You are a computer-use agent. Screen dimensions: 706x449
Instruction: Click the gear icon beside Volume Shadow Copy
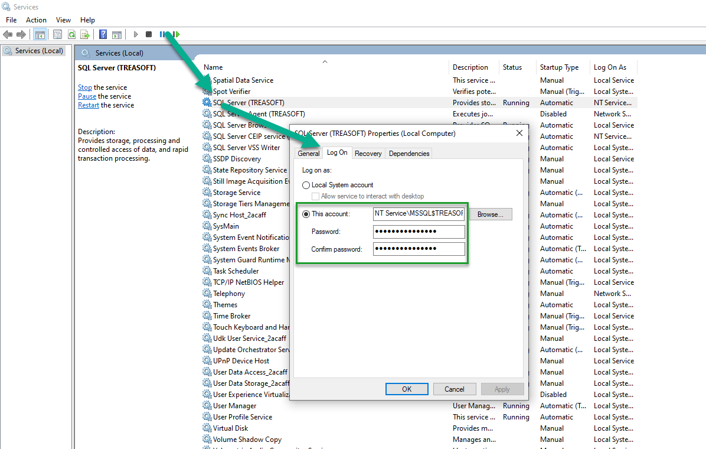click(207, 440)
